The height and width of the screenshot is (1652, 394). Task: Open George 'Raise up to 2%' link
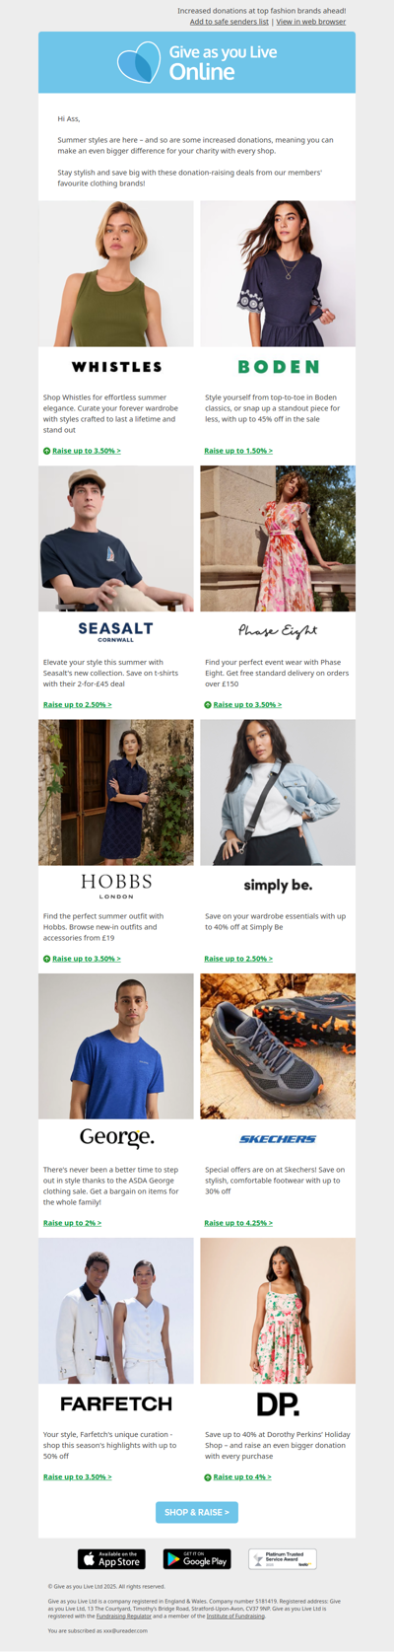coord(73,1223)
